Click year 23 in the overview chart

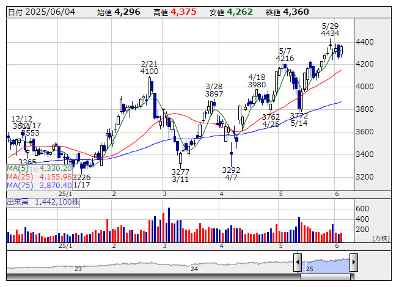[x=78, y=269]
